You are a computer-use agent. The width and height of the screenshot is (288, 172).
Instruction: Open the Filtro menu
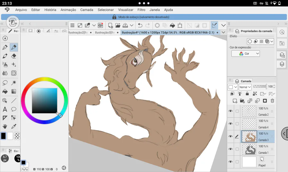click(x=141, y=10)
